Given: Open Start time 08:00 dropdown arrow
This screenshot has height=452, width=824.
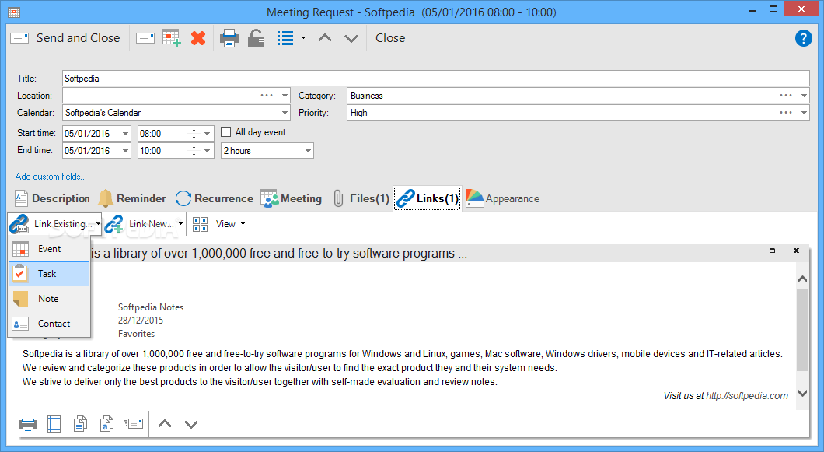Looking at the screenshot, I should pos(208,134).
